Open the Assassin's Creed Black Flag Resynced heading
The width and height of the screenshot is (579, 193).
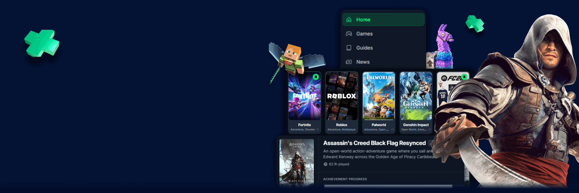click(x=374, y=143)
